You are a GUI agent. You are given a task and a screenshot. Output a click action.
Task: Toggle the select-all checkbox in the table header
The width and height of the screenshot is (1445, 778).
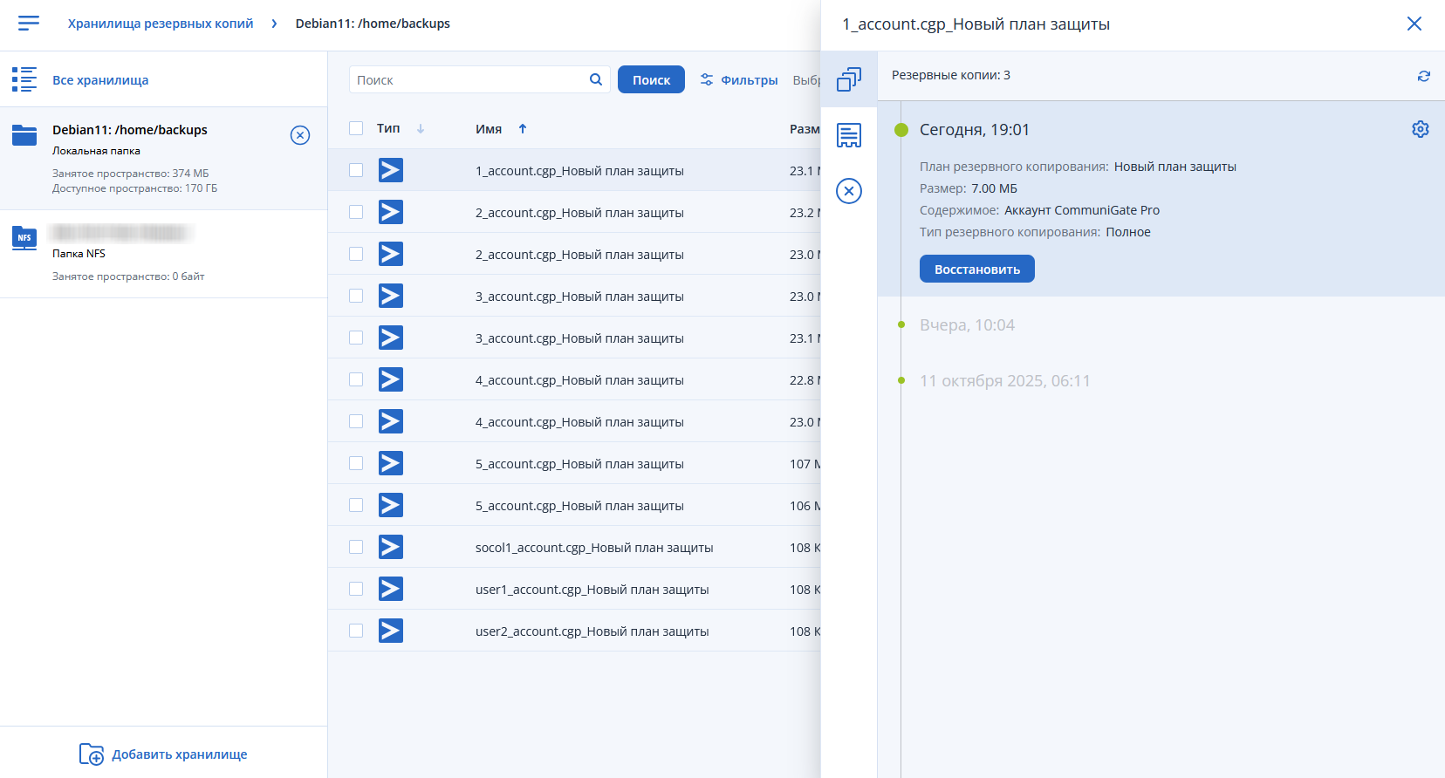pos(356,128)
